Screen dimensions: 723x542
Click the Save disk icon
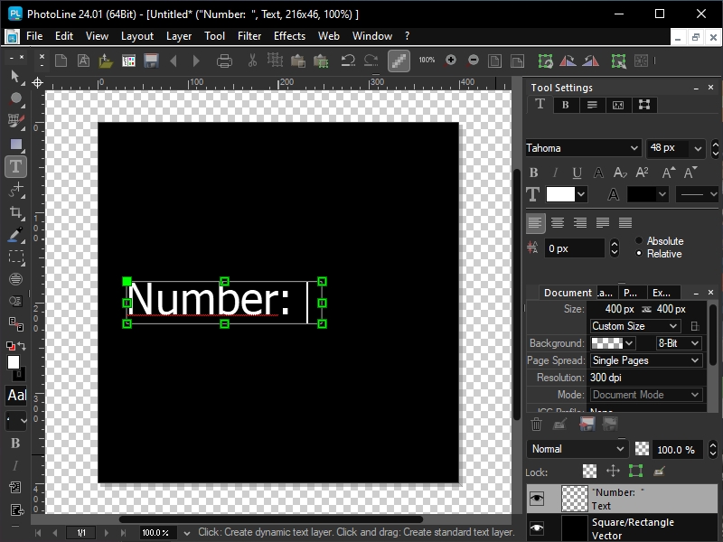(151, 61)
